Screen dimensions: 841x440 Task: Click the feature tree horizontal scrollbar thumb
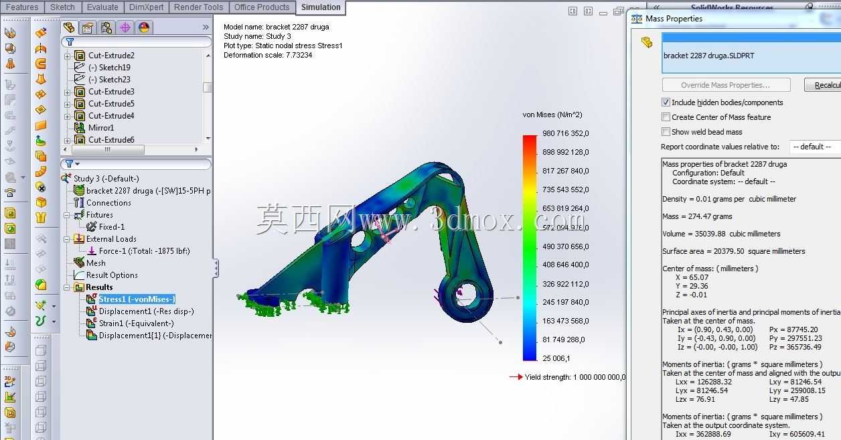coord(106,149)
